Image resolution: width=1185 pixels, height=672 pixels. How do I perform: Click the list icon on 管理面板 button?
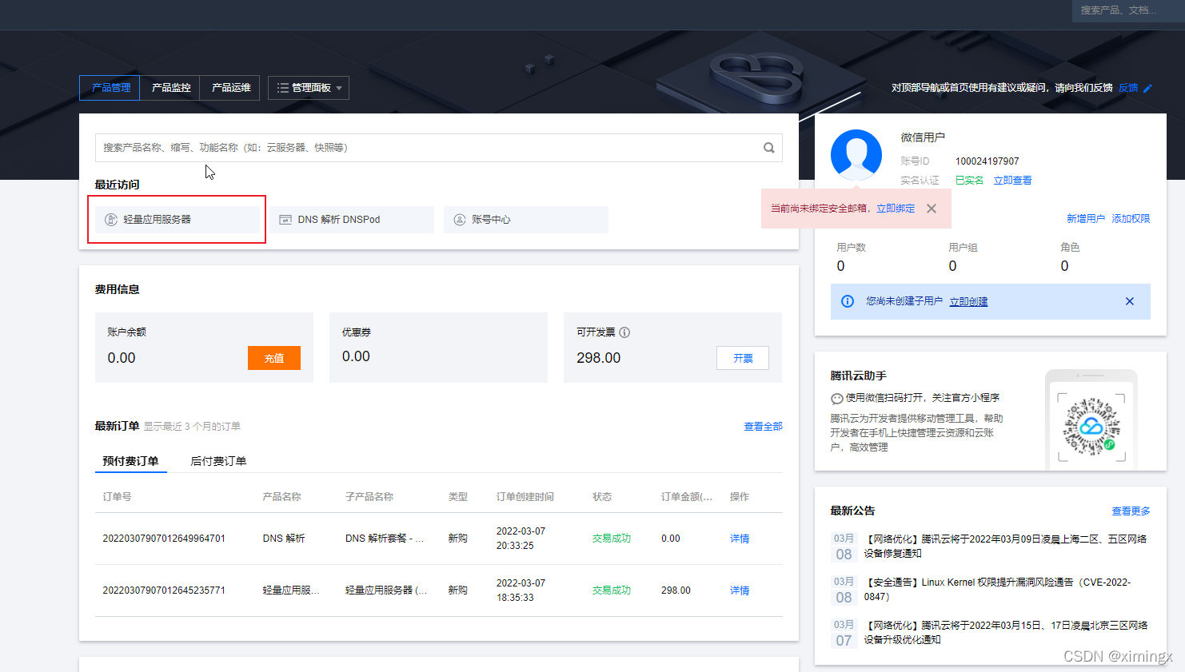[x=283, y=88]
